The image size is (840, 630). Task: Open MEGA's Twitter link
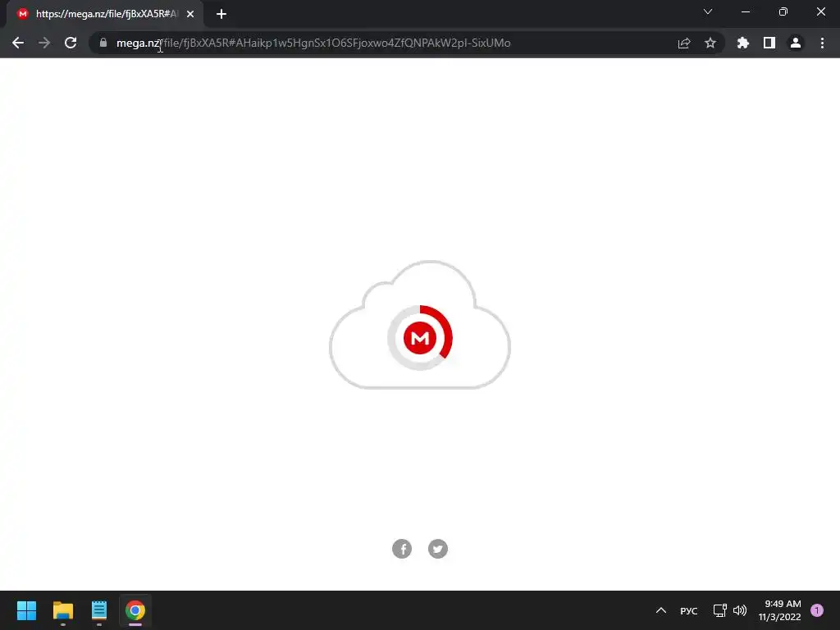(x=438, y=549)
